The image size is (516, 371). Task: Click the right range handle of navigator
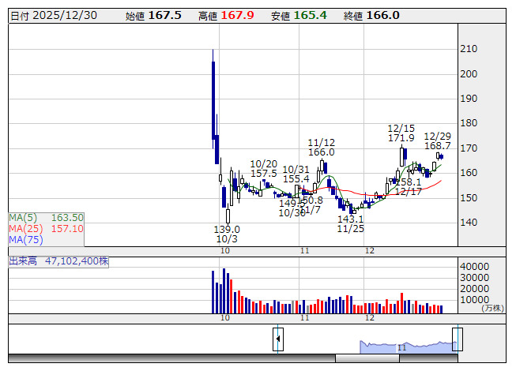458,339
